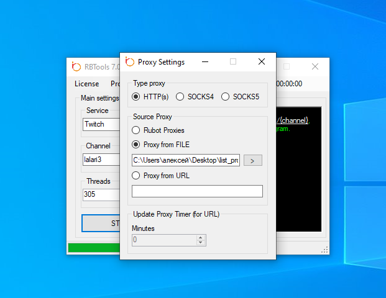
Task: Click the proxy file path text field
Action: click(x=185, y=160)
